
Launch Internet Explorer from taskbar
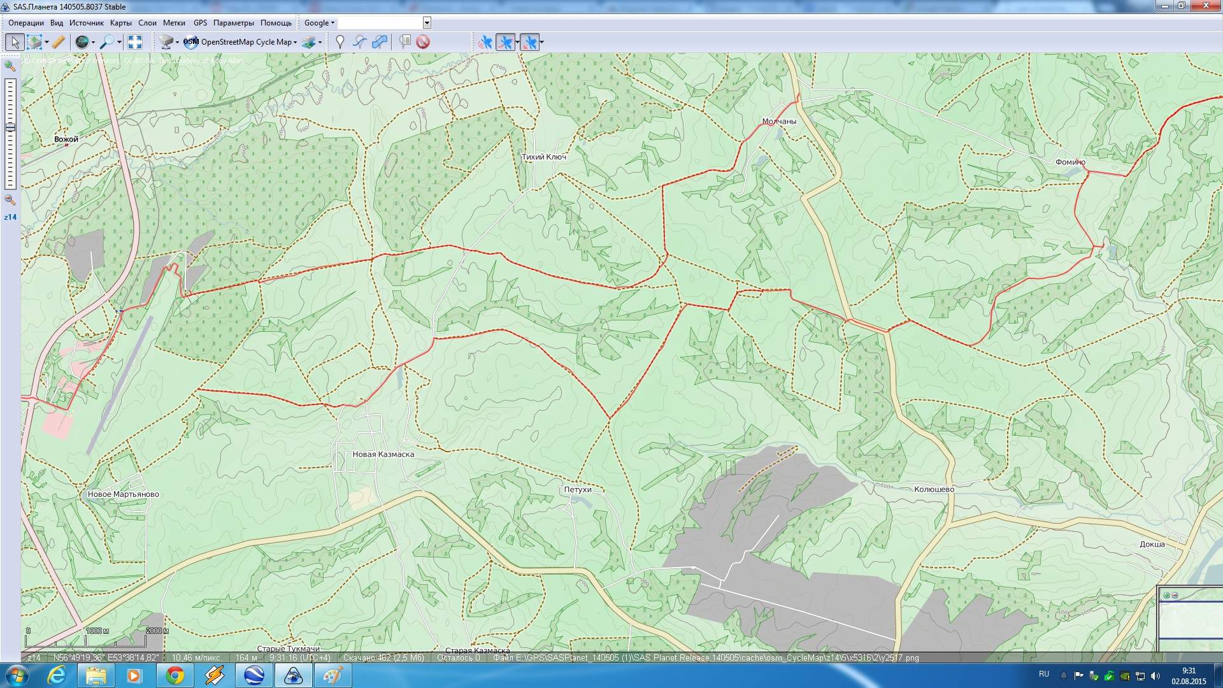57,675
